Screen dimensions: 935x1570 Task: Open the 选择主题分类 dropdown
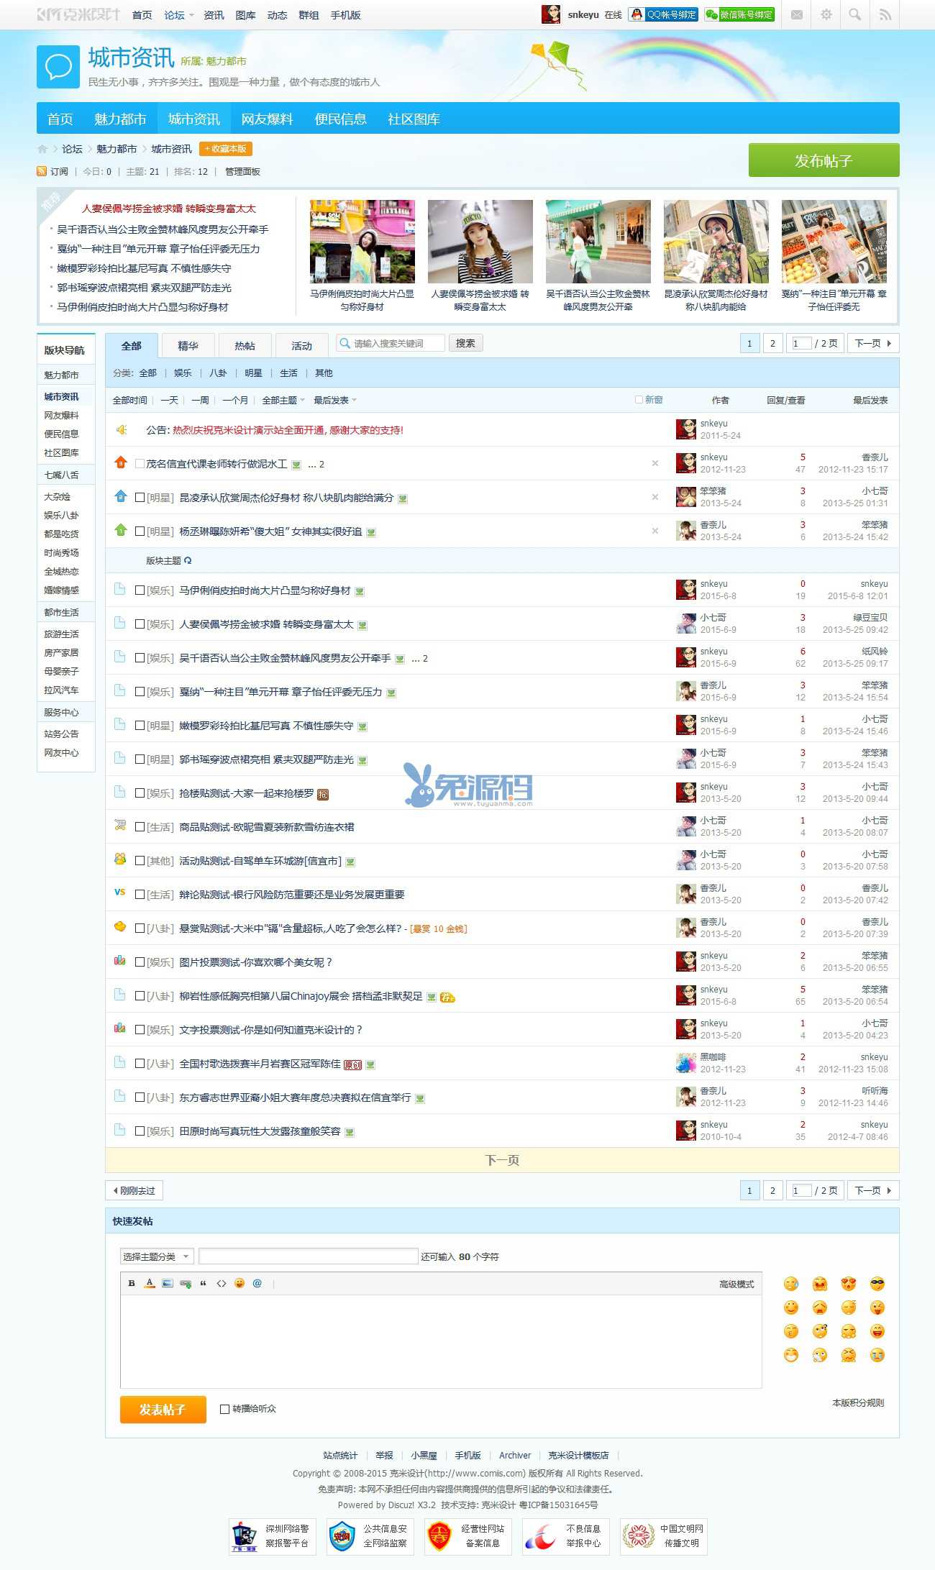click(156, 1256)
